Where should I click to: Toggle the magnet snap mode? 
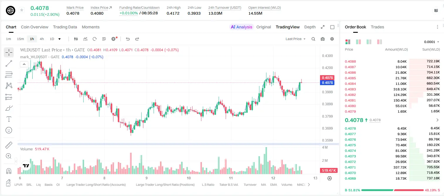9,171
